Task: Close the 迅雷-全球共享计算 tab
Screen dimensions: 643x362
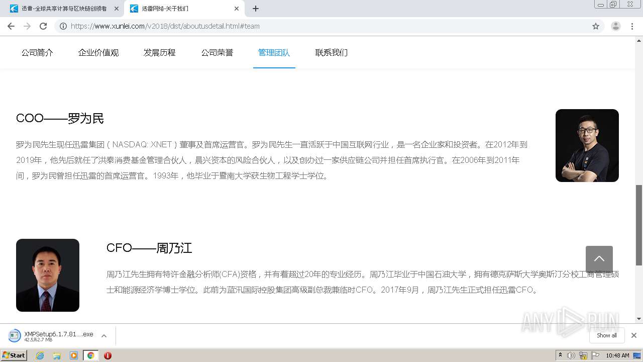Action: (117, 9)
